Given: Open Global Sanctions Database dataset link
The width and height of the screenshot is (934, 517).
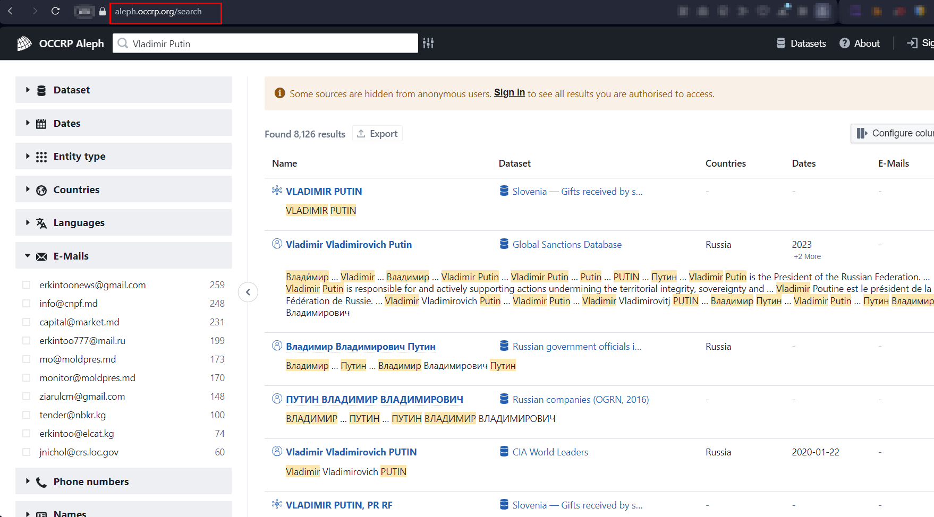Looking at the screenshot, I should click(567, 245).
